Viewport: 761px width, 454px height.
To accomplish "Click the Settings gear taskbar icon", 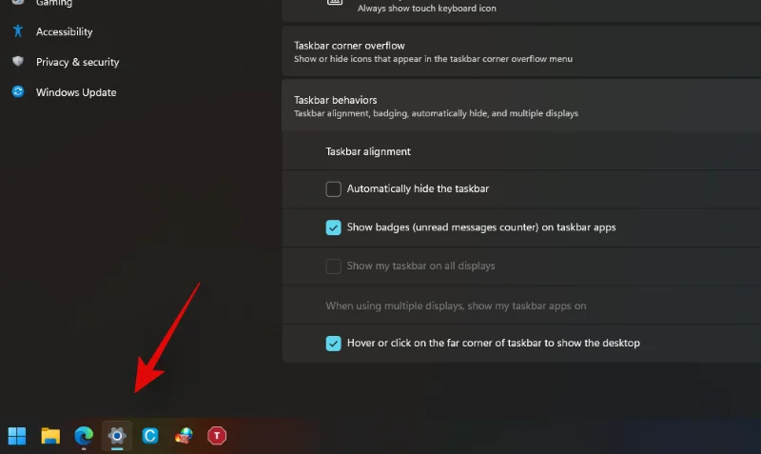I will pyautogui.click(x=117, y=436).
